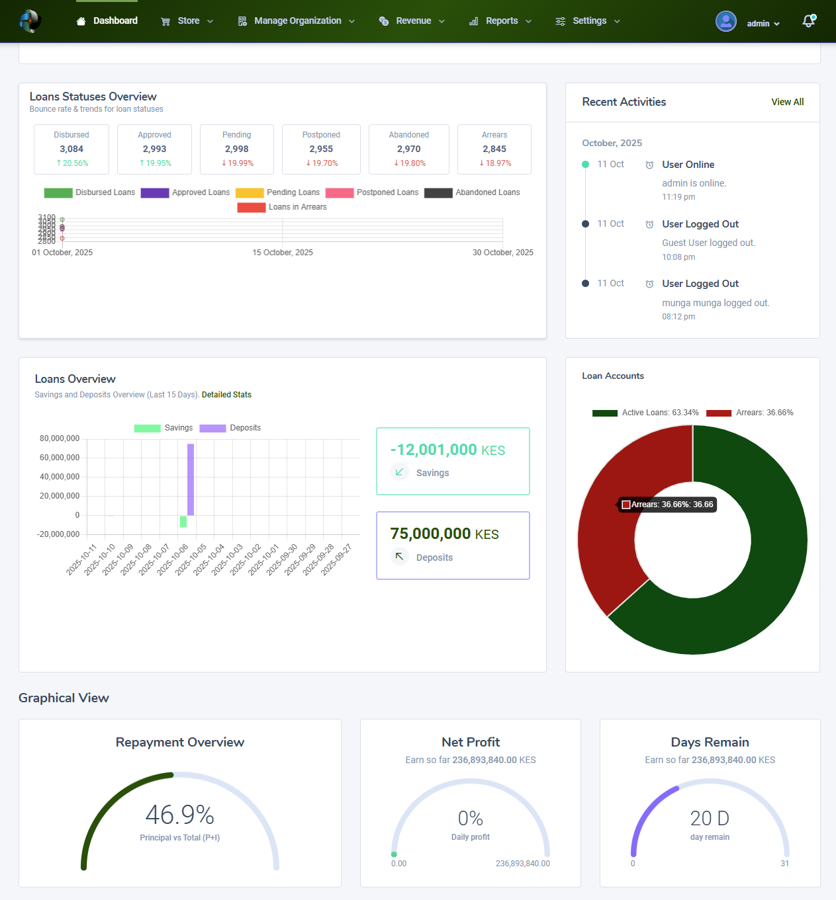This screenshot has height=900, width=836.
Task: Open the notifications bell
Action: (x=808, y=21)
